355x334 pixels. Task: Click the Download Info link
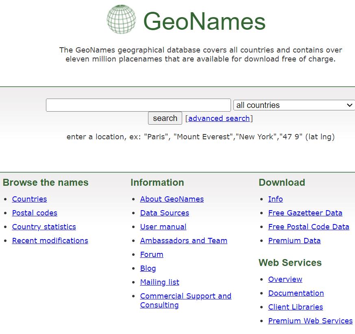point(275,199)
